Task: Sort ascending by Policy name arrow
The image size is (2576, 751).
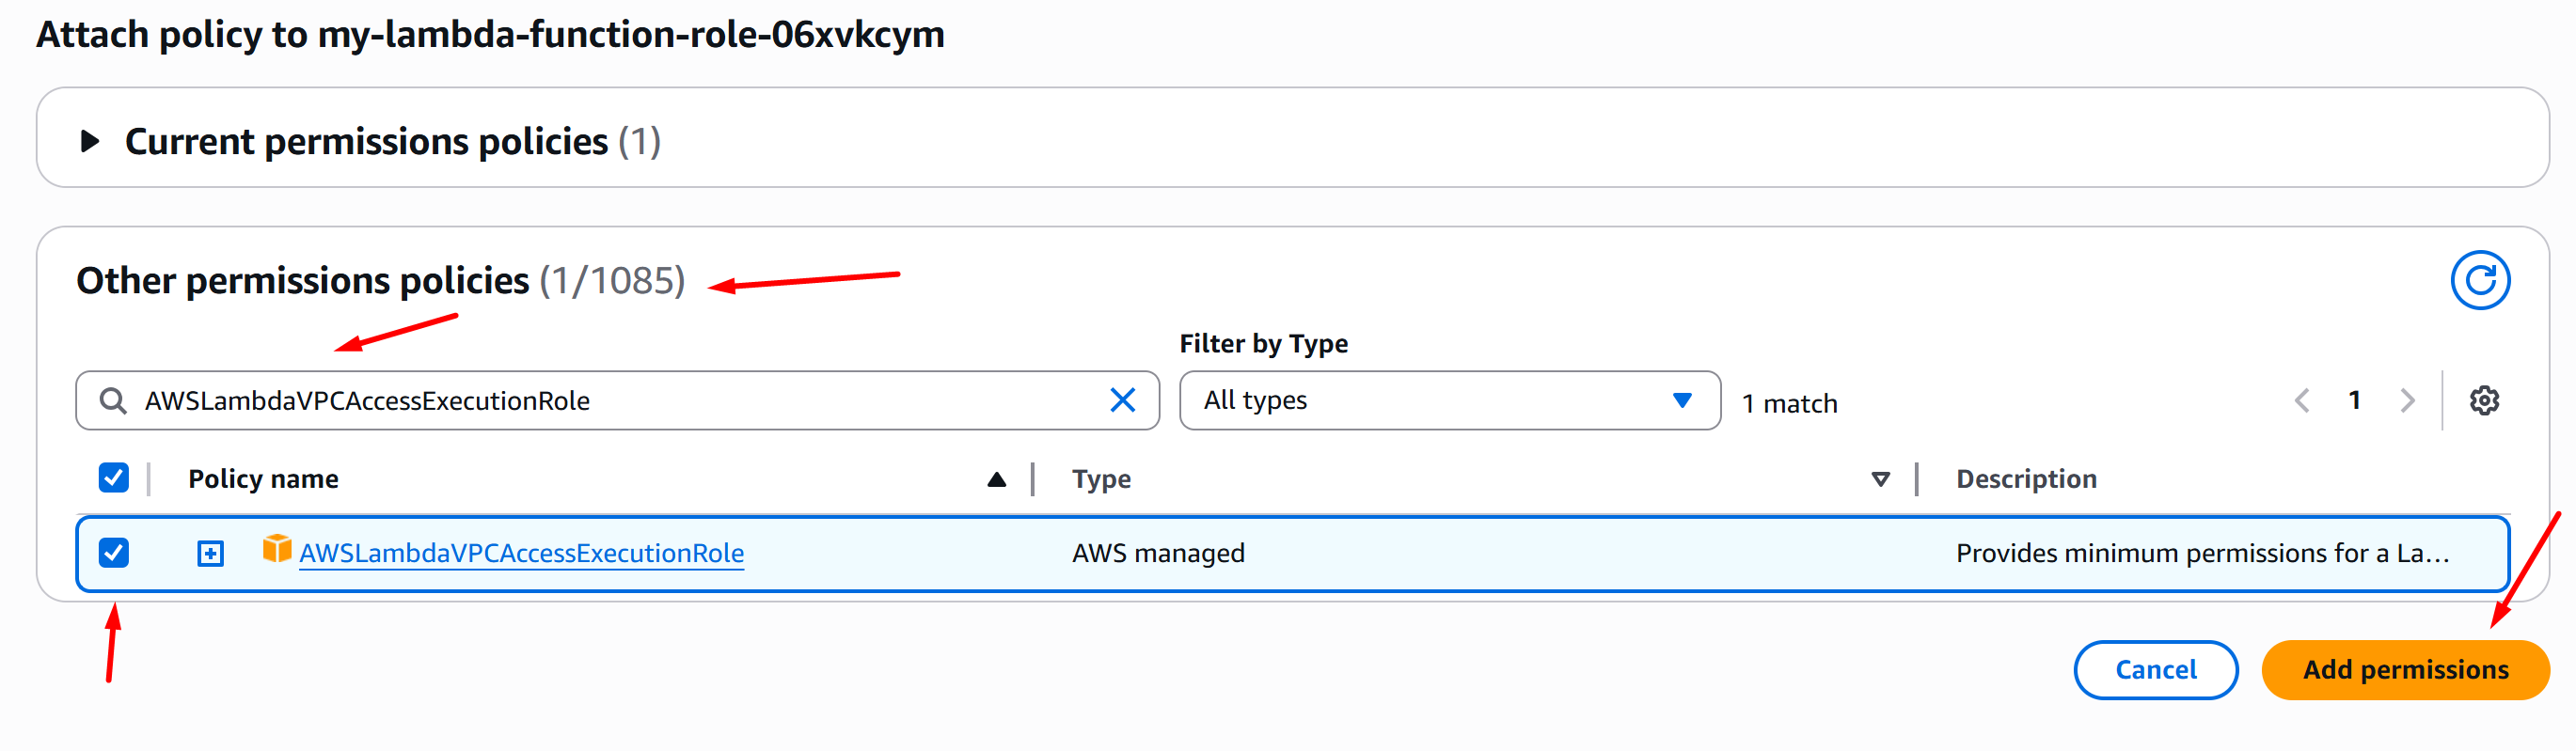Action: click(x=996, y=480)
